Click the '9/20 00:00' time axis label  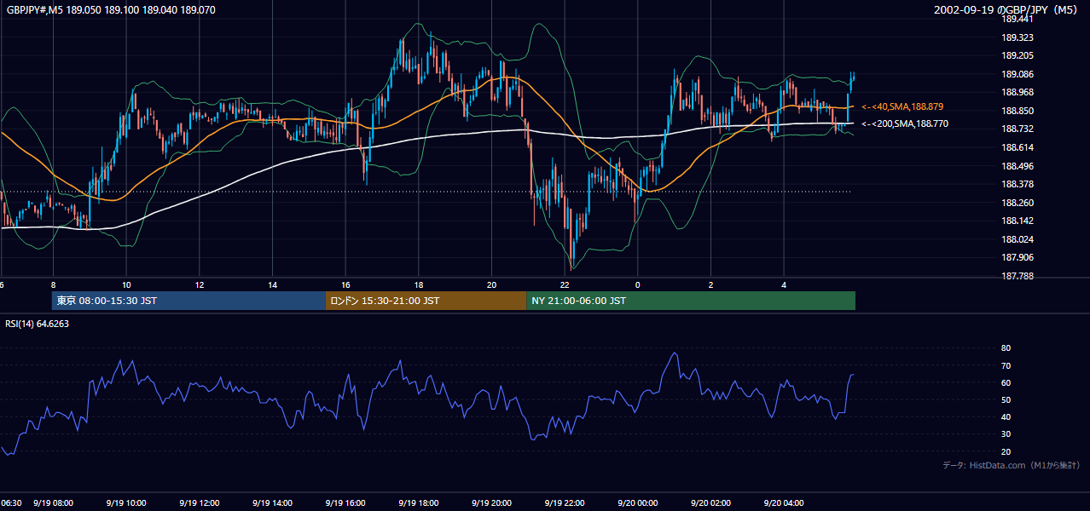(638, 503)
